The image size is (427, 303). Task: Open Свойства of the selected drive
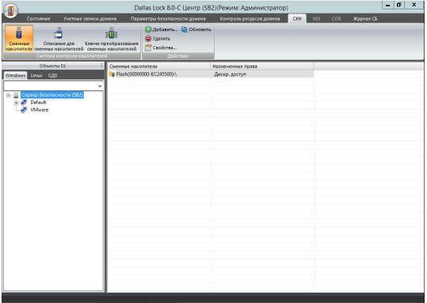[x=162, y=48]
